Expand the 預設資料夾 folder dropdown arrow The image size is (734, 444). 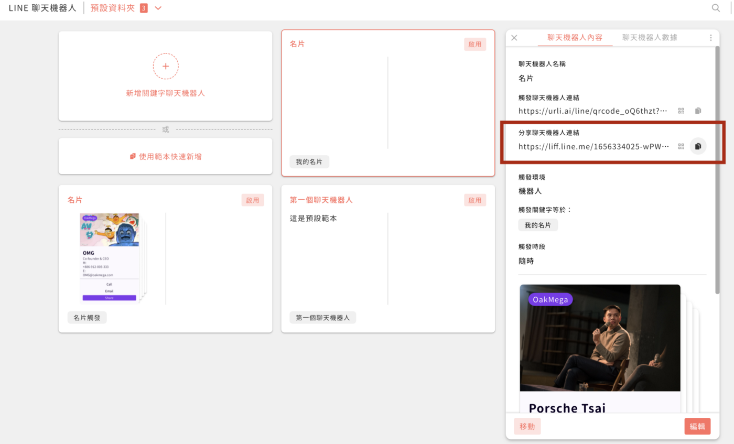158,8
